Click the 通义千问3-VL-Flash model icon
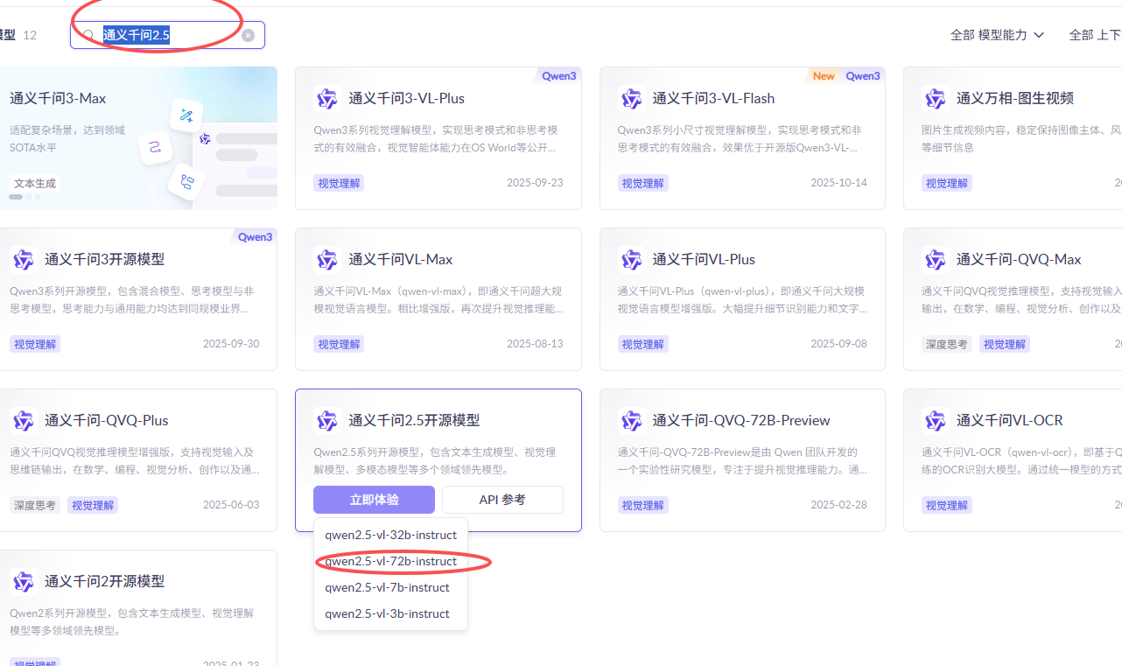The height and width of the screenshot is (666, 1122). [x=630, y=98]
